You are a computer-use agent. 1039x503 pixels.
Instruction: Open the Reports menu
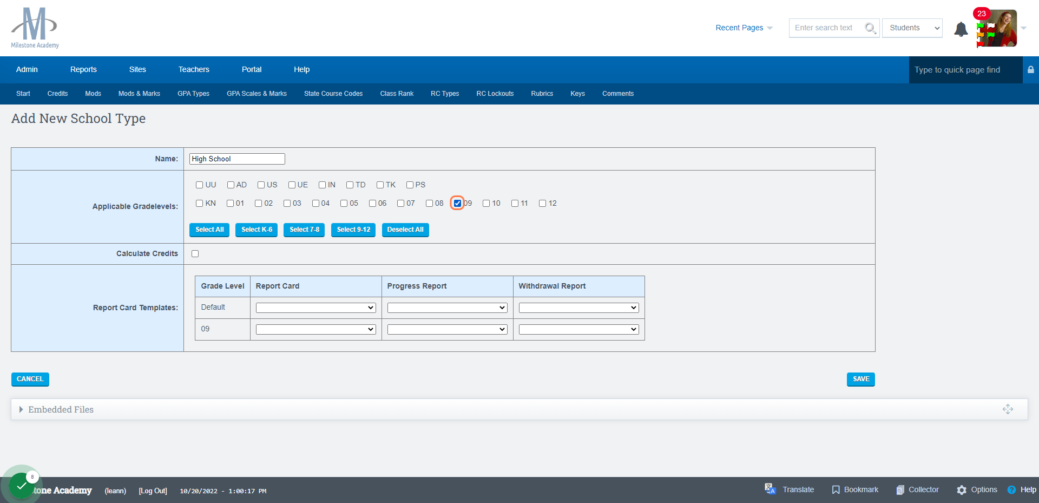pos(83,69)
